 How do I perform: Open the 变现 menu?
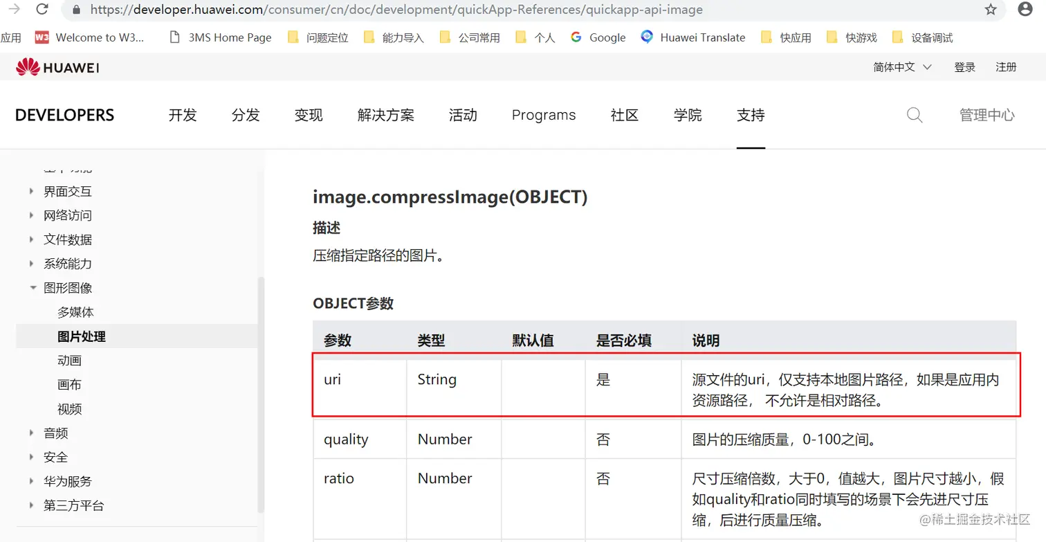[309, 115]
